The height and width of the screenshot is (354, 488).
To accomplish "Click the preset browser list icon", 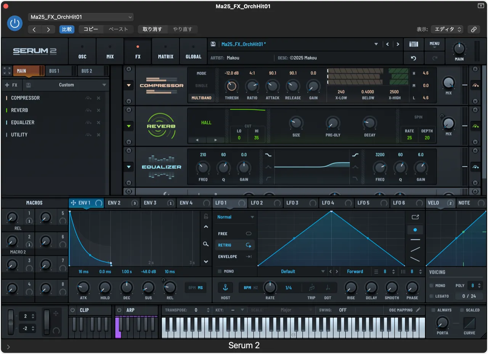I will point(413,44).
